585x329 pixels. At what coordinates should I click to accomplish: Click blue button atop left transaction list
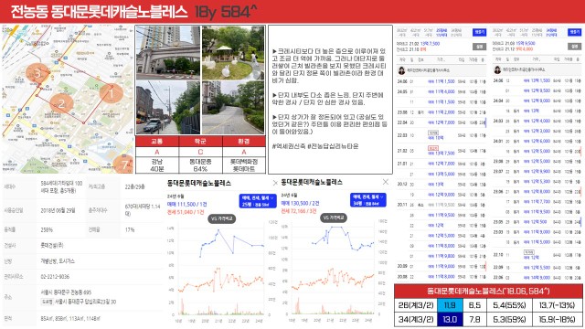pyautogui.click(x=479, y=33)
